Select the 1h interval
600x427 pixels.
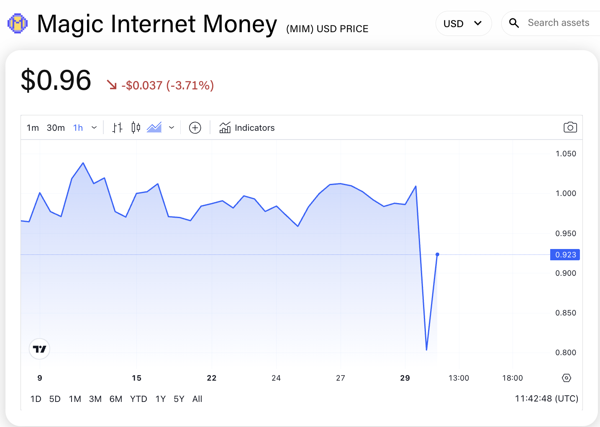tap(78, 127)
